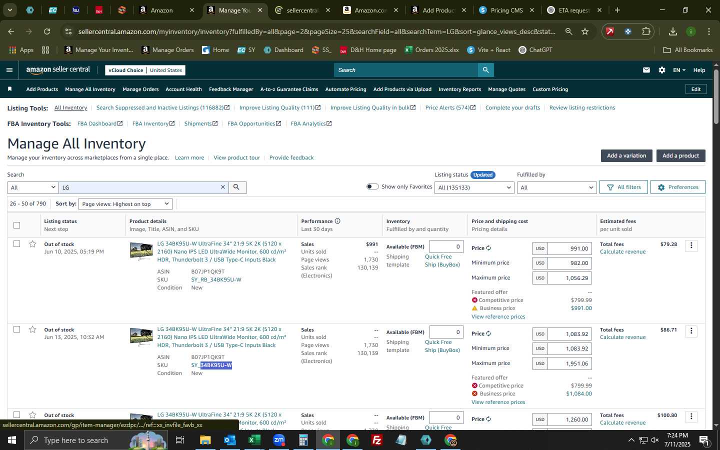Open the Manage All Inventory menu
The image size is (720, 450).
(x=90, y=89)
